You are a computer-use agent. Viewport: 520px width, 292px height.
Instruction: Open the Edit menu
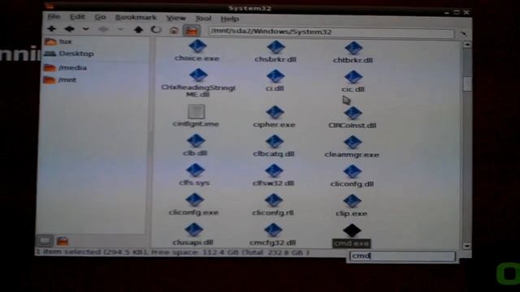[77, 17]
